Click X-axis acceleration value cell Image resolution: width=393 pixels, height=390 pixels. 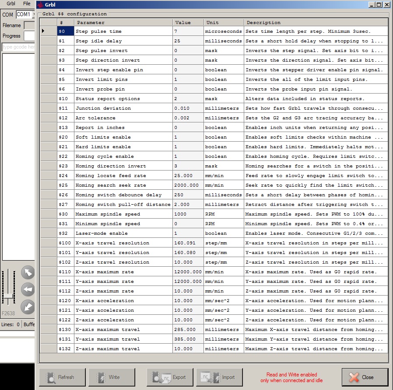(x=188, y=301)
